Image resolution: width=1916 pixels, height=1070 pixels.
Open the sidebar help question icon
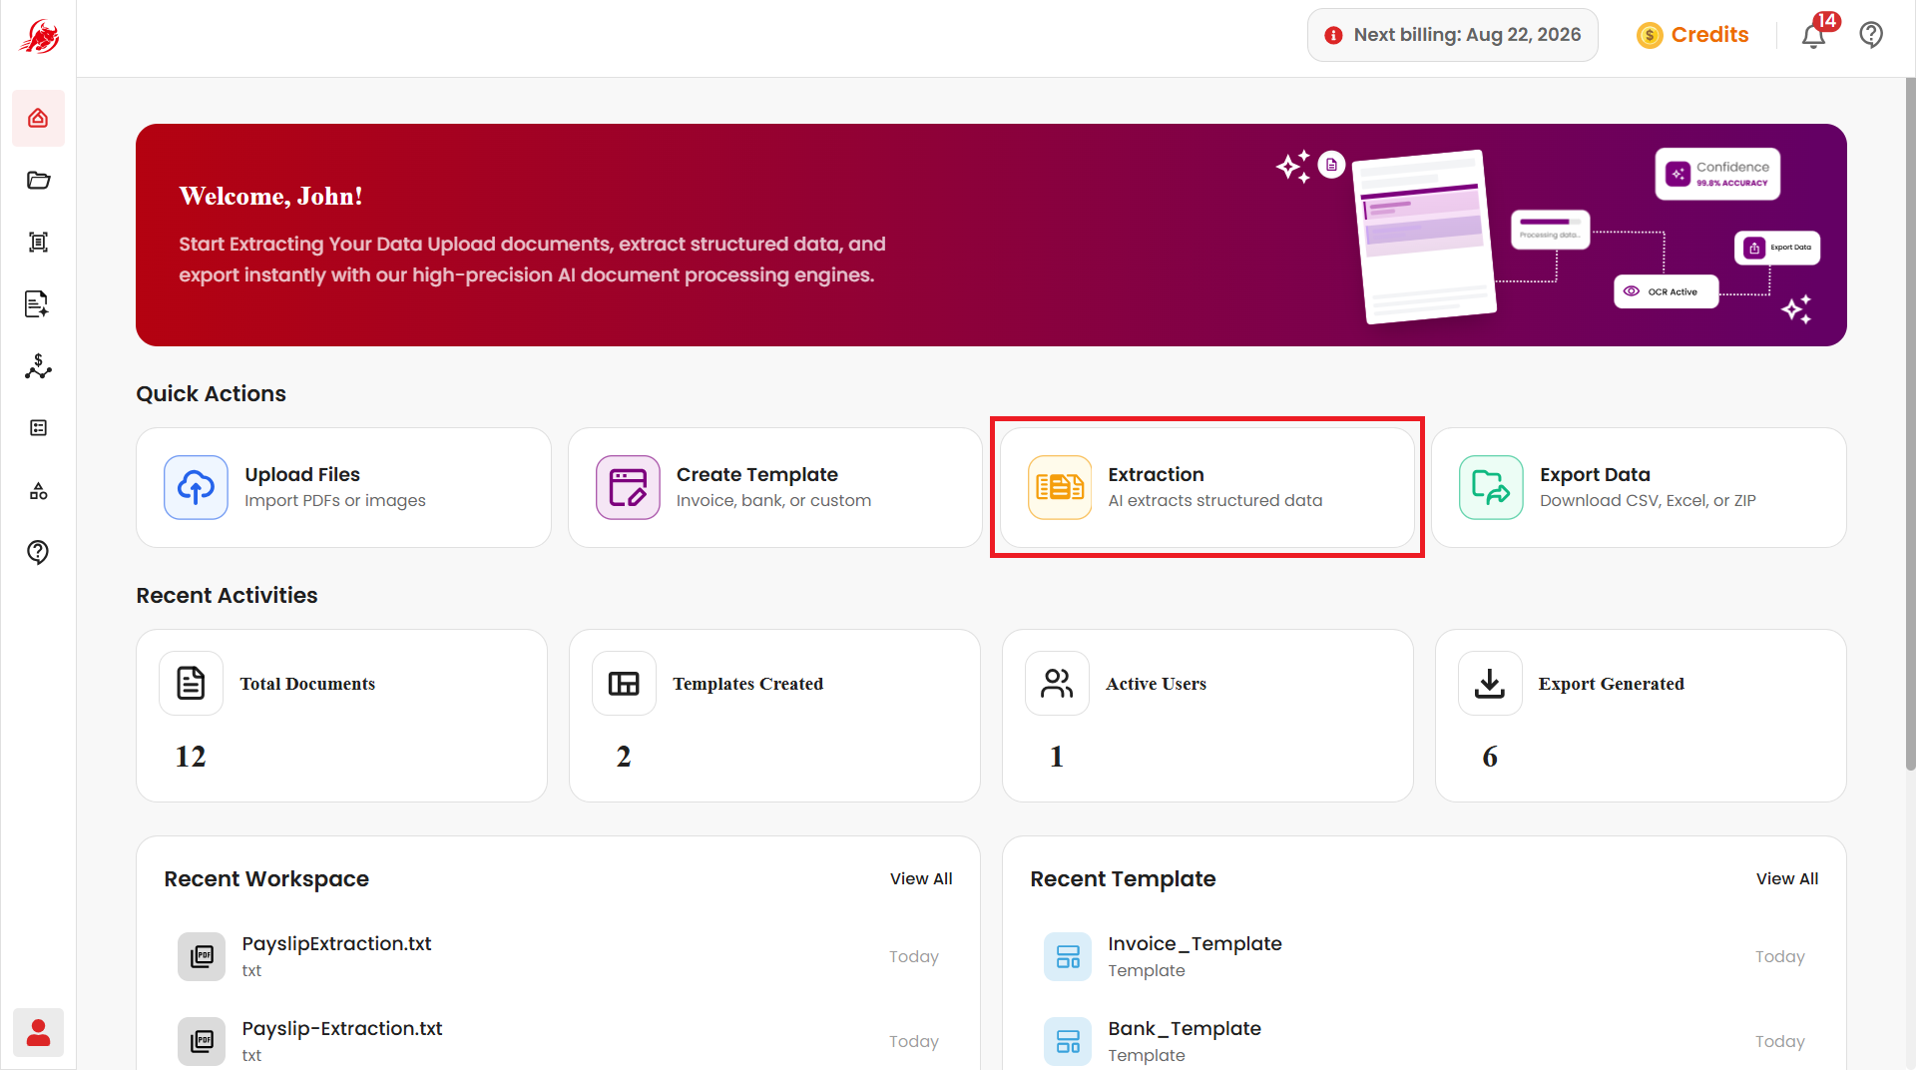[38, 552]
